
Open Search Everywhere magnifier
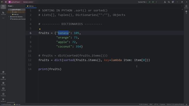pos(169,2)
